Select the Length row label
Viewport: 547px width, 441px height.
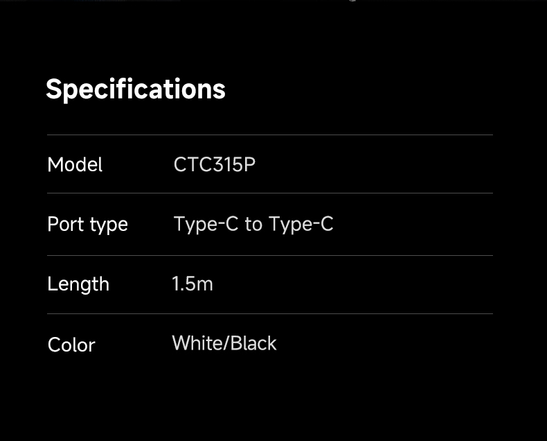(78, 284)
